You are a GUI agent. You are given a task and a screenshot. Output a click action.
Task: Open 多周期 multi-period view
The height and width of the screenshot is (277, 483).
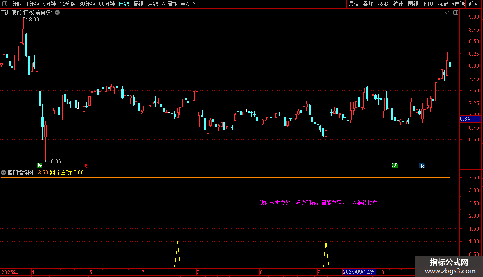coord(169,4)
